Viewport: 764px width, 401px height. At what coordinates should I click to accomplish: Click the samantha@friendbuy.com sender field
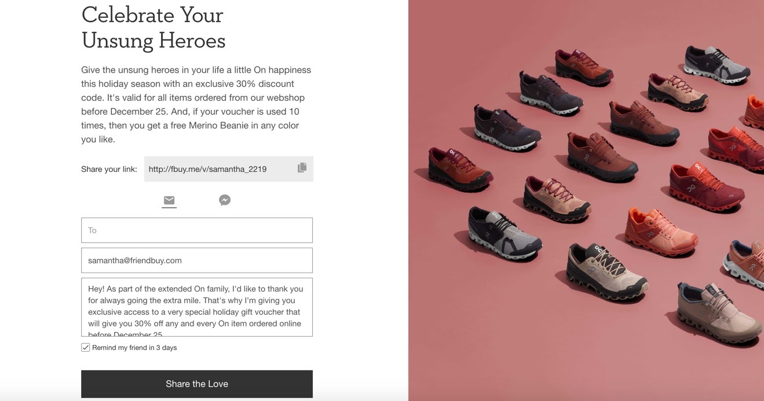coord(197,260)
